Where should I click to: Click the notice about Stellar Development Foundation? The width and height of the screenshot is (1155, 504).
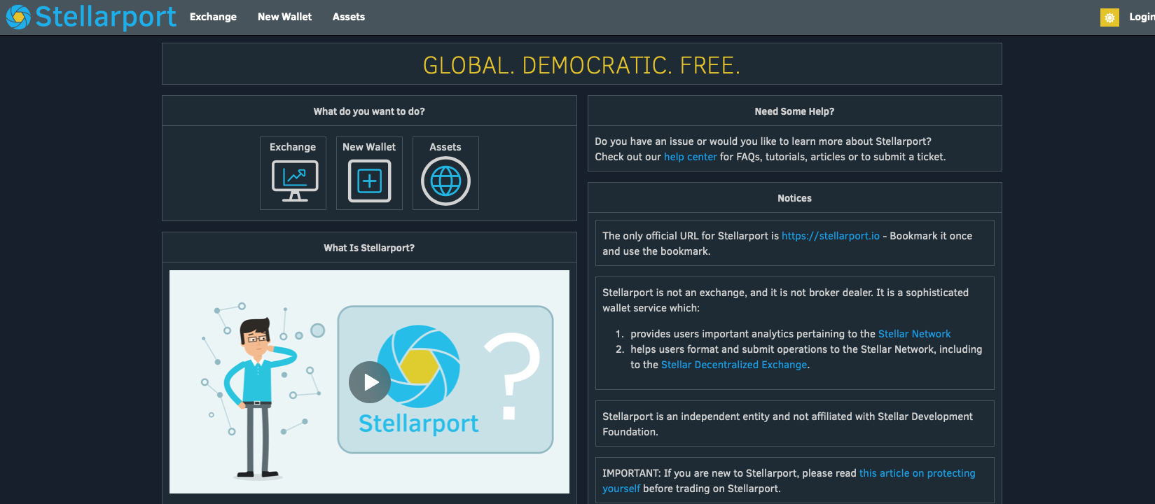(794, 423)
